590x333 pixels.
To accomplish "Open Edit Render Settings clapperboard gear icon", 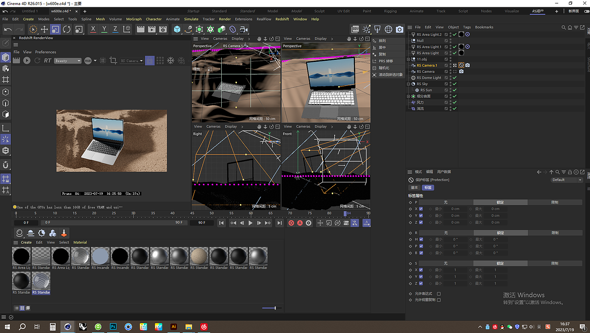I will click(x=163, y=29).
